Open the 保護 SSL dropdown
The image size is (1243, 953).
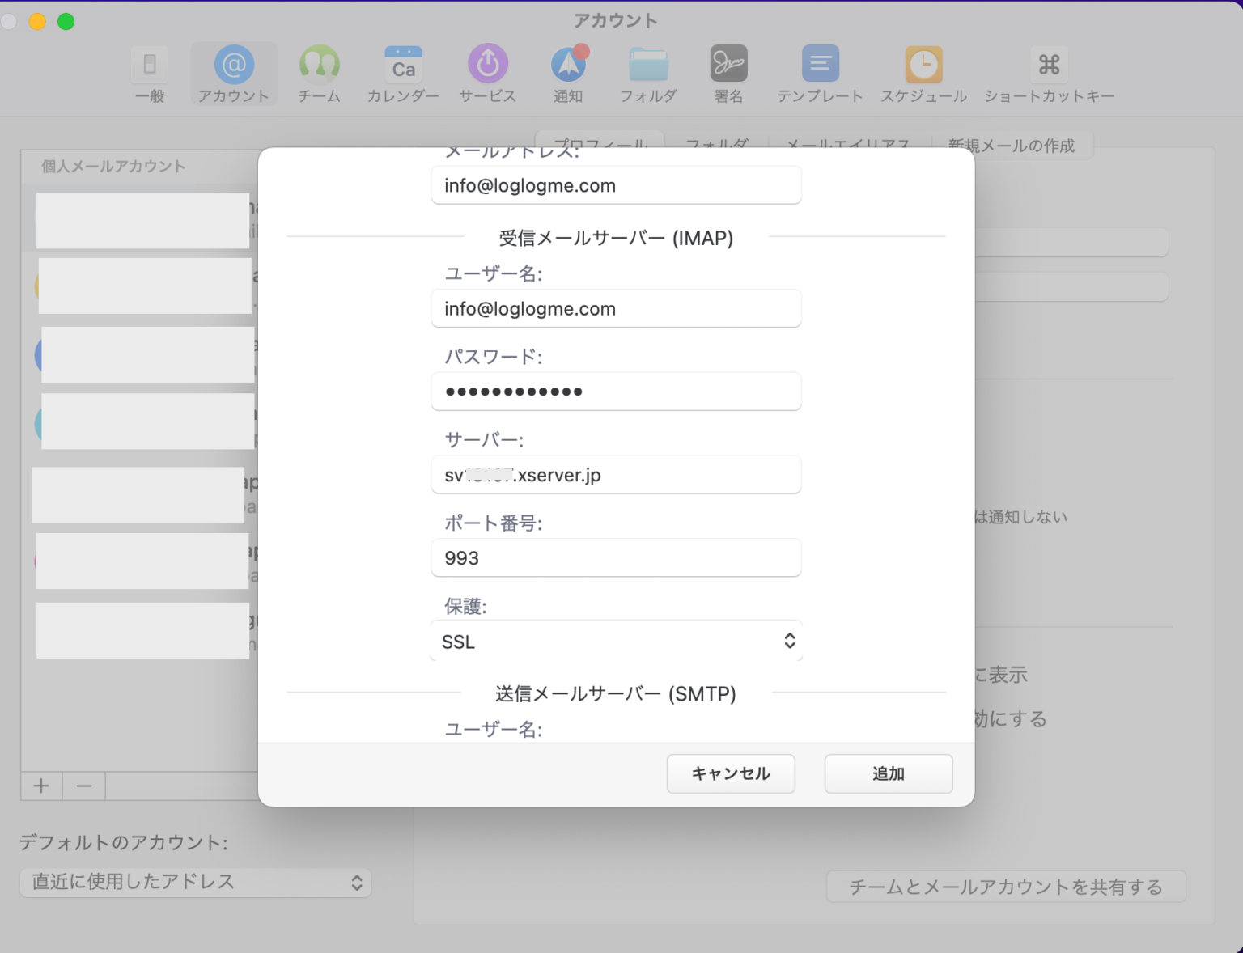click(615, 641)
